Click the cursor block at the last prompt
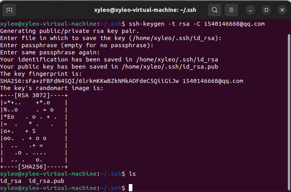Screen dimensions: 291x192 click(x=131, y=188)
